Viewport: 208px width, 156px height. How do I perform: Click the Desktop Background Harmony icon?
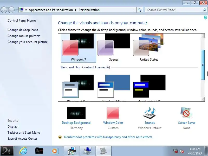76,113
